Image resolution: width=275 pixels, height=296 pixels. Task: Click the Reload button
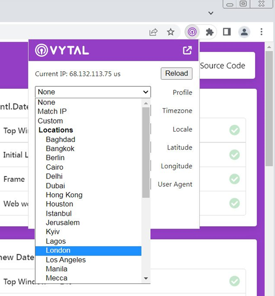[x=177, y=73]
